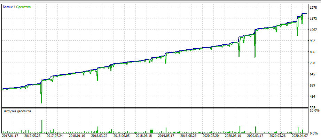Click the 2018.01.16 date label

pos(76,136)
